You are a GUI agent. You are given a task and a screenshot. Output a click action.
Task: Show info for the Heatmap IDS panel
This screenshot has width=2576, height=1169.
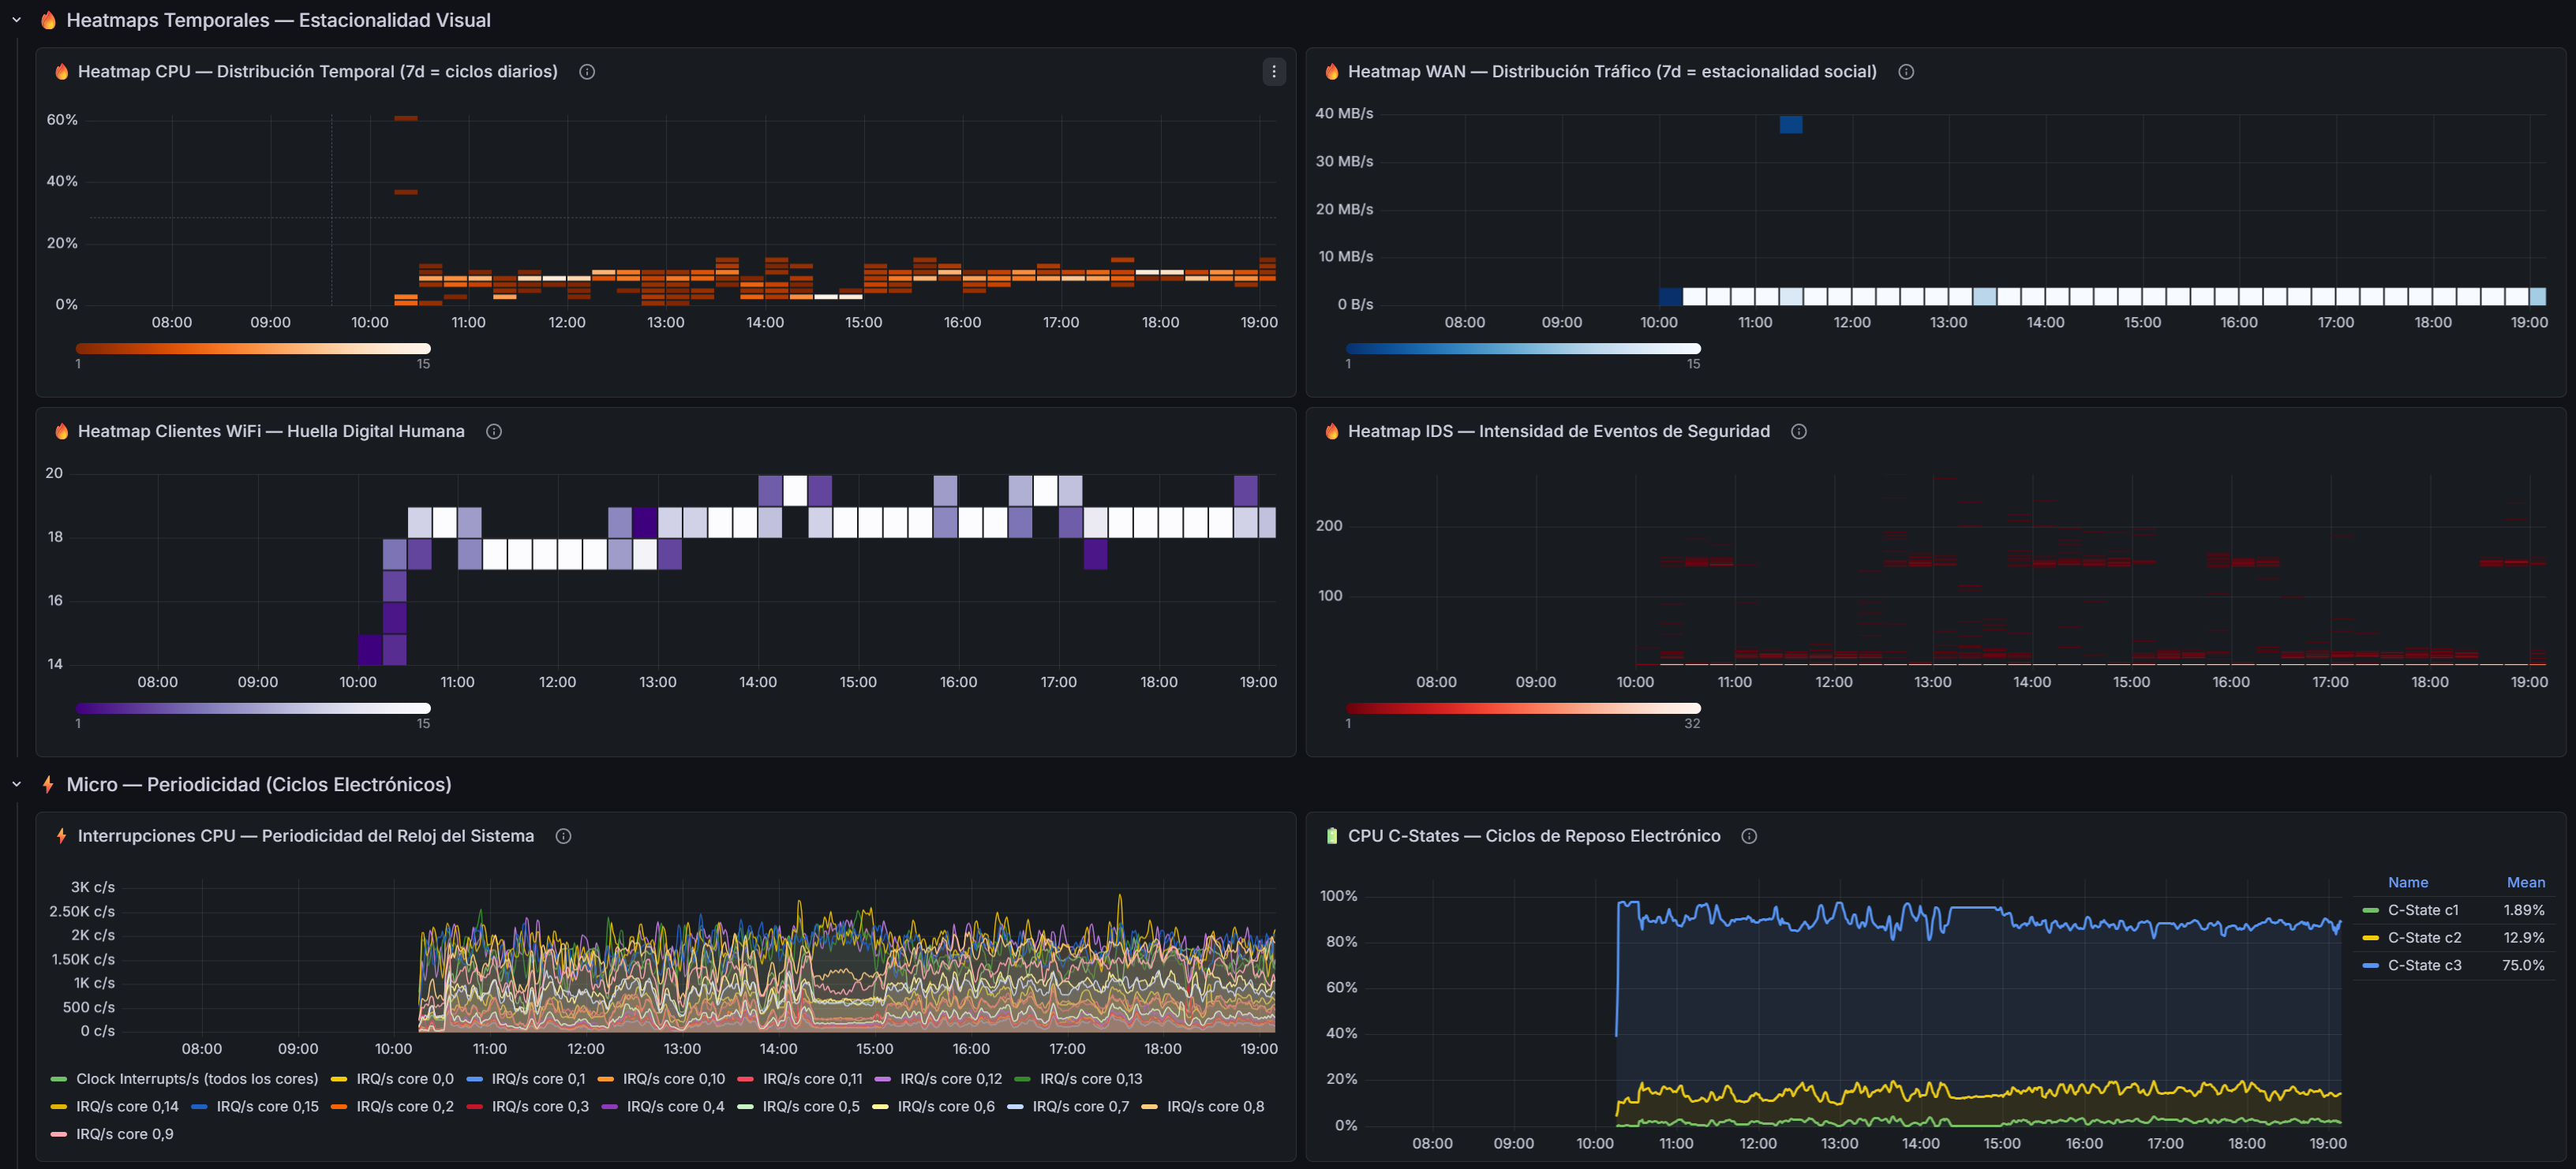(x=1799, y=431)
